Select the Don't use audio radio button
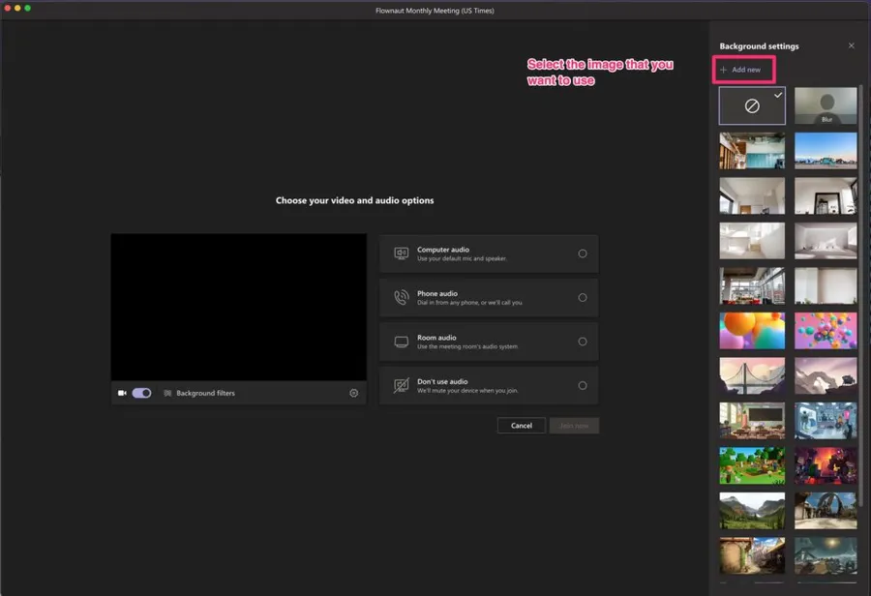 click(x=582, y=385)
